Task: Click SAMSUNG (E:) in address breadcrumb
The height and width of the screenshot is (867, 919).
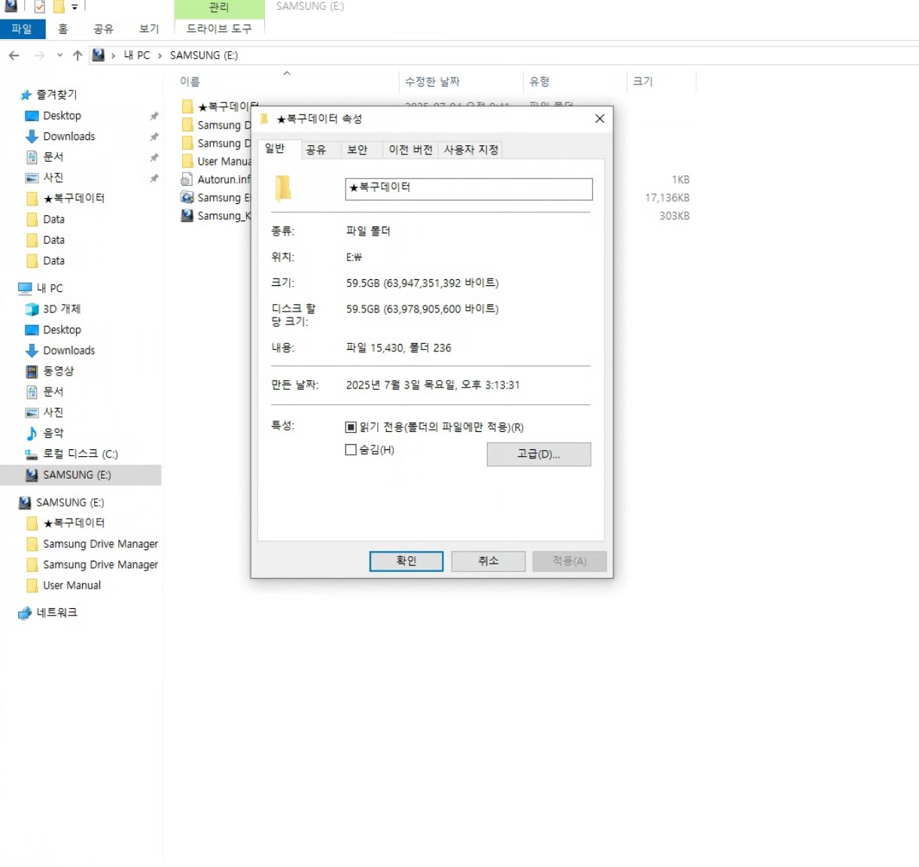Action: [x=204, y=55]
